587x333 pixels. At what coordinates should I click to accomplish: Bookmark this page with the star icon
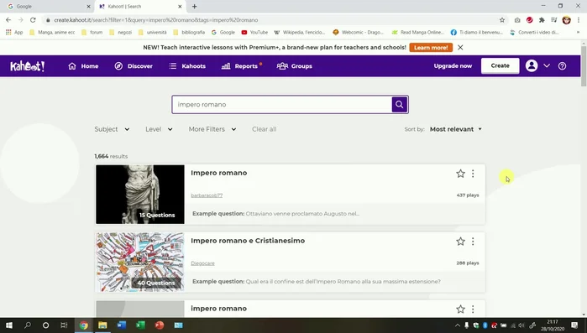coord(502,20)
